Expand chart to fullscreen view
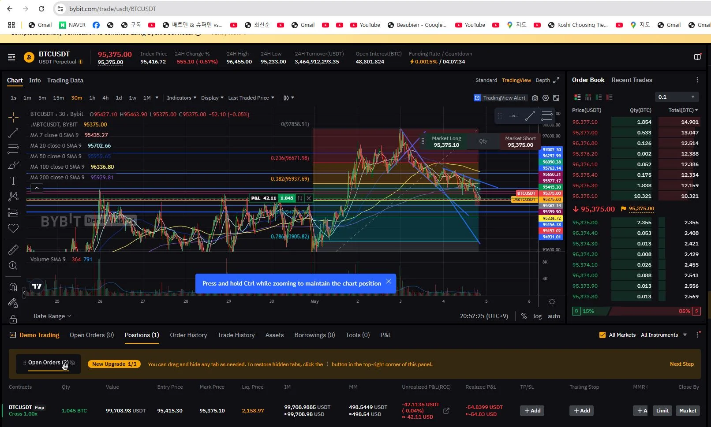Screen dimensions: 711x427 pyautogui.click(x=556, y=80)
